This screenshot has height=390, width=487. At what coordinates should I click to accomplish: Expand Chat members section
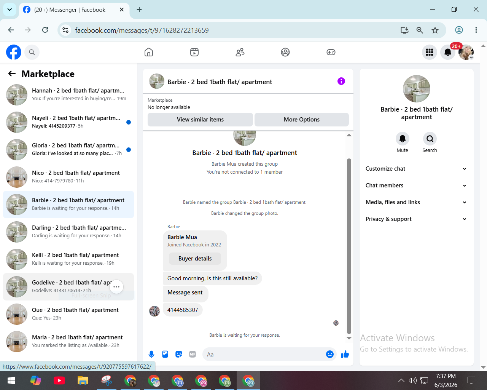pos(416,185)
